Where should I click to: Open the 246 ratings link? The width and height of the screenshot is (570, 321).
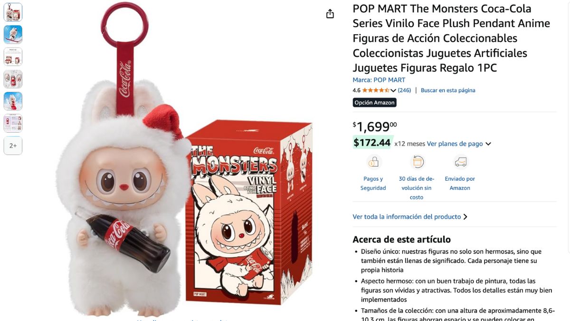(404, 90)
